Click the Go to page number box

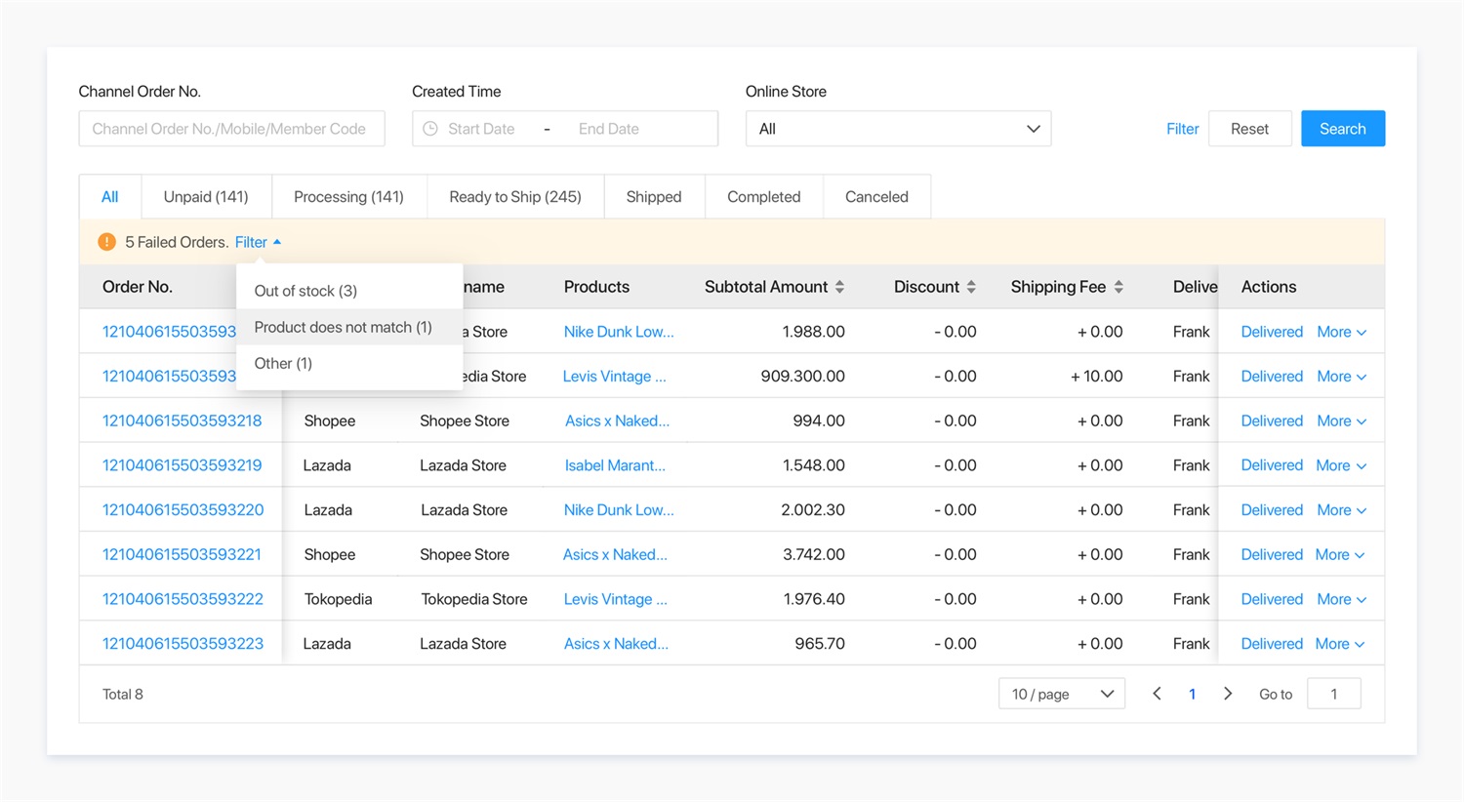point(1333,694)
